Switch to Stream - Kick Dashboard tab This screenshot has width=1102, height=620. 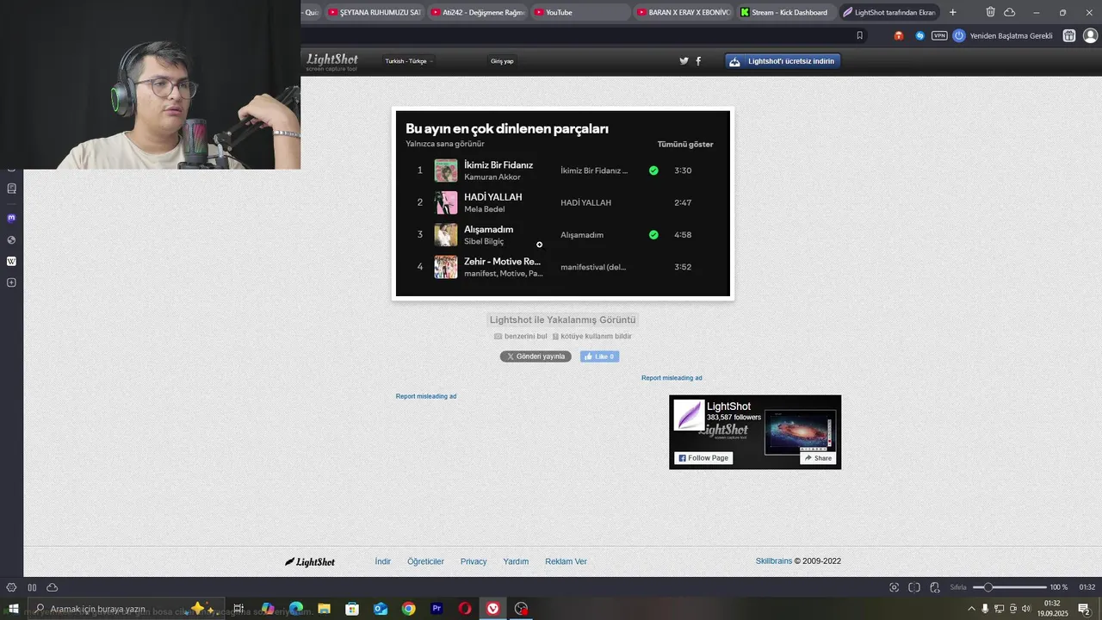click(x=785, y=12)
